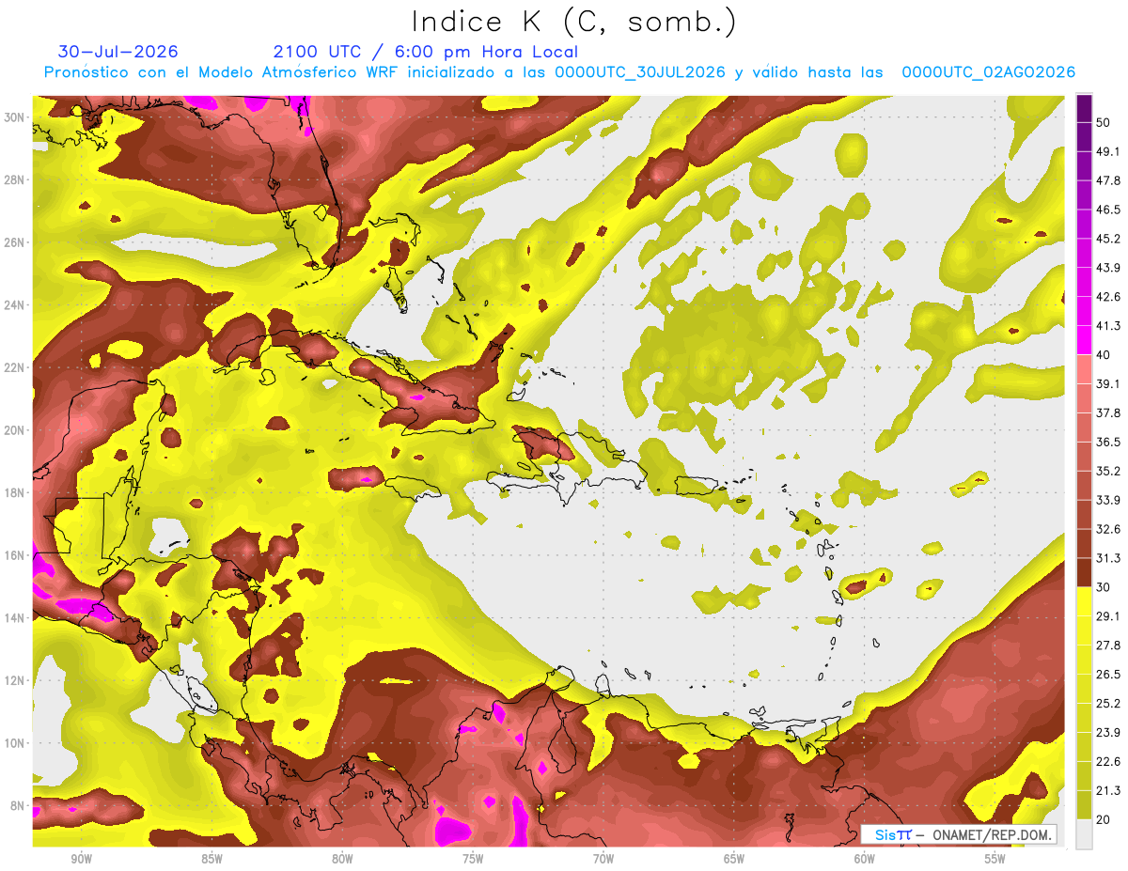Click the colorbar value "36.5"
The width and height of the screenshot is (1128, 871).
point(1109,442)
